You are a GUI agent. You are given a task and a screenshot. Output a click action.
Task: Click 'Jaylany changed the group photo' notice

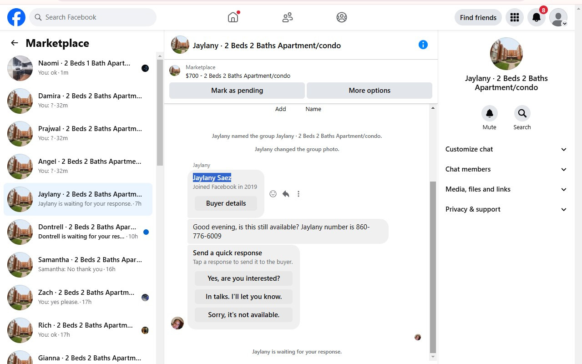pos(297,149)
